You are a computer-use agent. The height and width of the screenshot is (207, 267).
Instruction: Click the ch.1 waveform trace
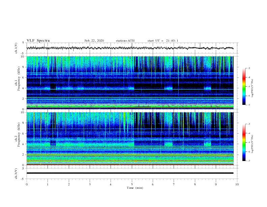130,48
